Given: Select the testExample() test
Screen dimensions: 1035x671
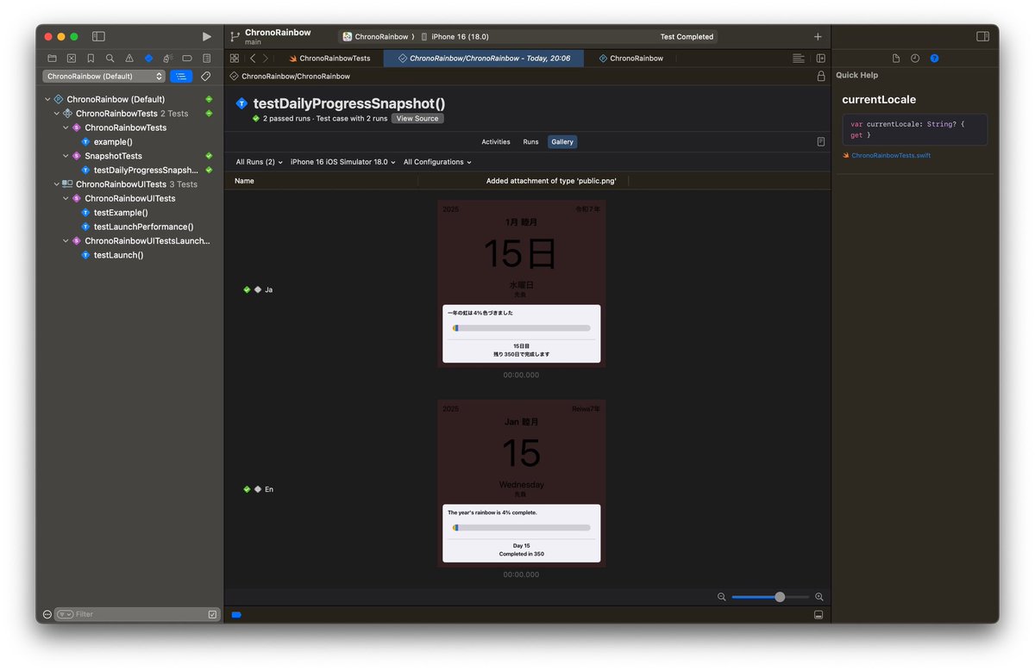Looking at the screenshot, I should tap(121, 213).
